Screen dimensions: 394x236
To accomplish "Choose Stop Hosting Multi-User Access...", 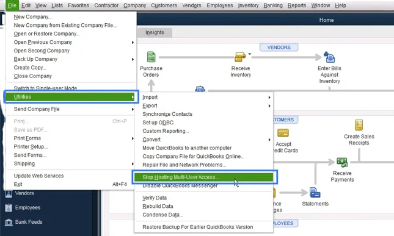I will point(204,177).
